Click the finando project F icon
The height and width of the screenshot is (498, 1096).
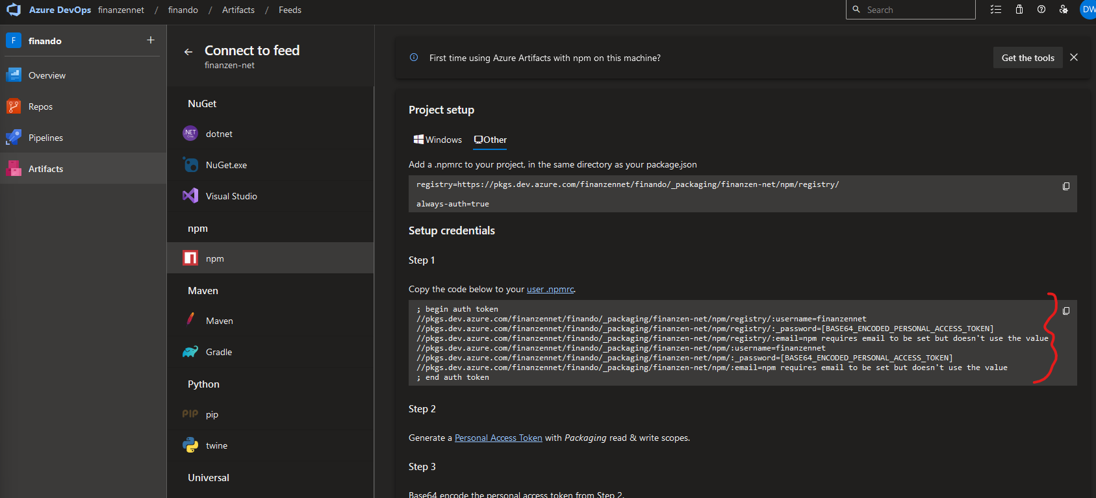pos(14,40)
